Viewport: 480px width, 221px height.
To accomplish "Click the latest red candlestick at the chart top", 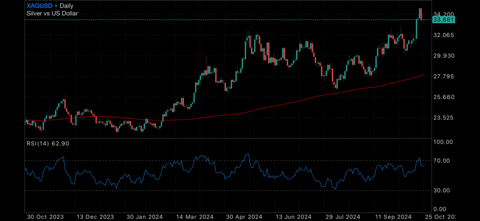I will coord(422,14).
